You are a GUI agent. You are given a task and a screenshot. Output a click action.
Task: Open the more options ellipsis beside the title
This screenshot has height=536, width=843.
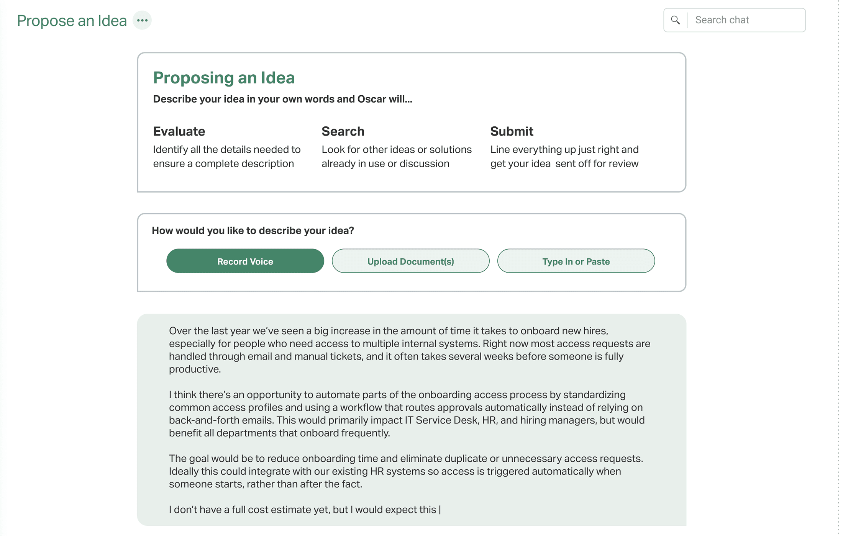pos(142,20)
